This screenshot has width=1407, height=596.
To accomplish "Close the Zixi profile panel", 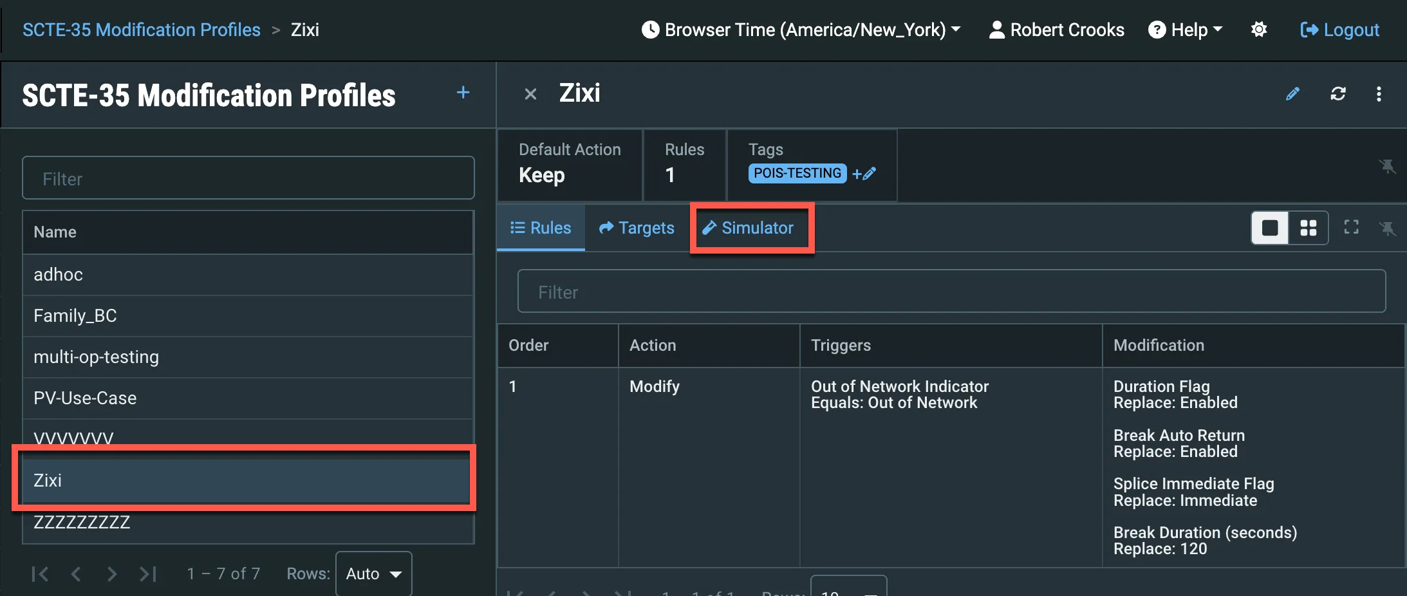I will tap(530, 95).
